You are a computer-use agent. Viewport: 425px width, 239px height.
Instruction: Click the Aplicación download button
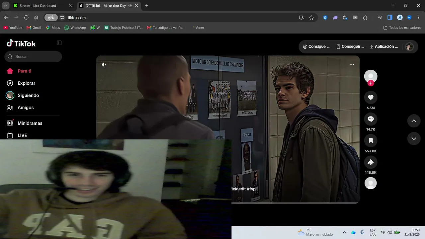pos(384,46)
